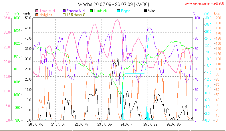
Task: Click the l/m² rain axis unit label
Action: click(206, 13)
